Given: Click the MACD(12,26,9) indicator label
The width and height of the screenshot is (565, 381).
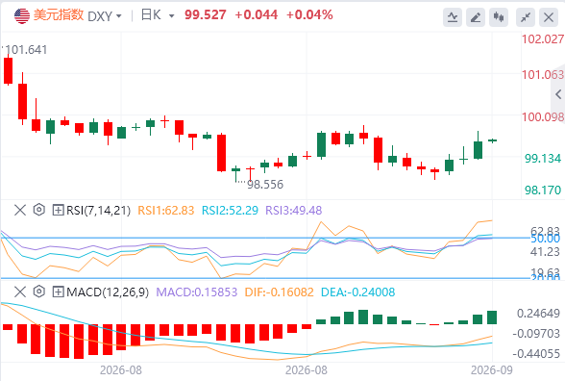Looking at the screenshot, I should (108, 292).
